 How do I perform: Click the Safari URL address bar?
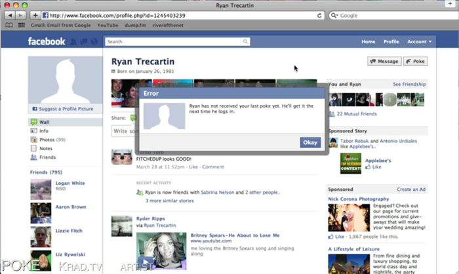click(182, 16)
